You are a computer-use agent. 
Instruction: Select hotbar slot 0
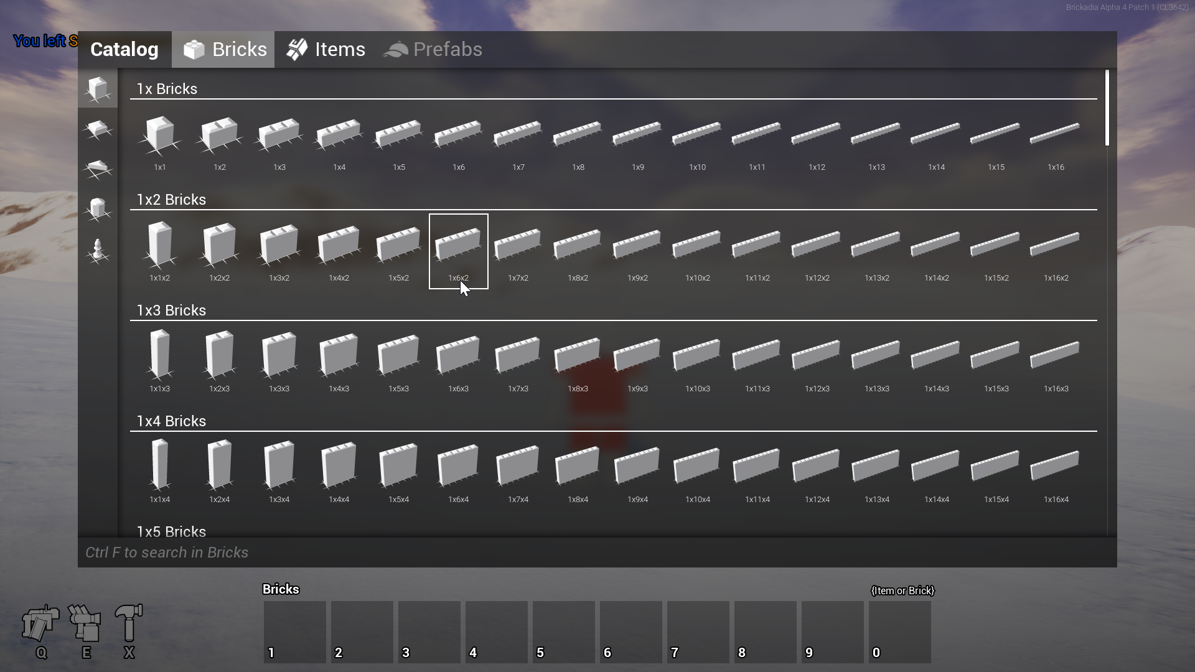pos(900,632)
